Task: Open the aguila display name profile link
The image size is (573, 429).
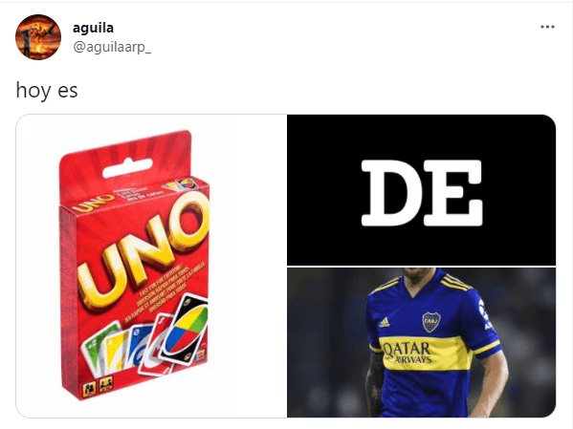Action: click(x=93, y=28)
